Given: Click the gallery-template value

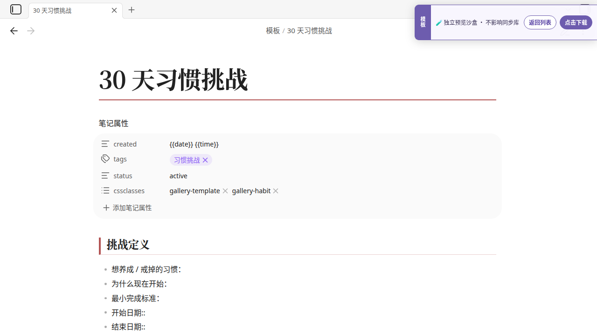Looking at the screenshot, I should [194, 191].
